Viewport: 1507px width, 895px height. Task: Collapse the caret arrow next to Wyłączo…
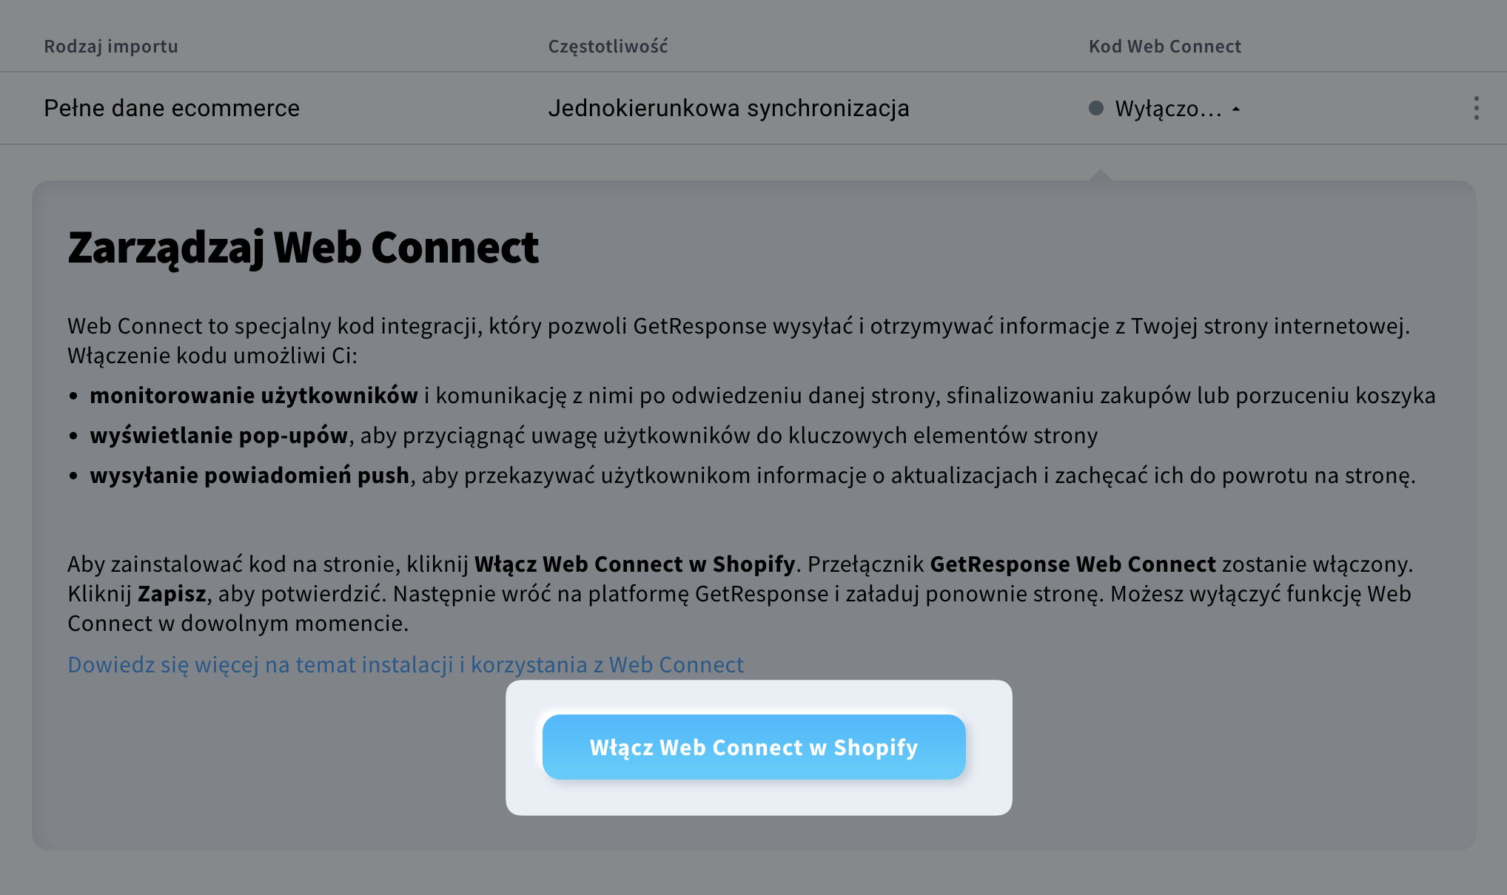click(x=1236, y=109)
